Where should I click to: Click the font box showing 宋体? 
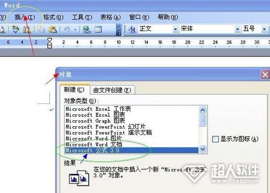point(207,29)
